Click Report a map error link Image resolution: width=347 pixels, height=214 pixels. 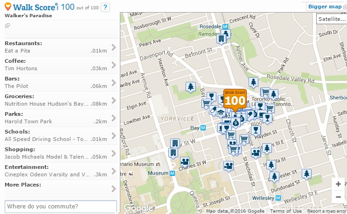[327, 211]
